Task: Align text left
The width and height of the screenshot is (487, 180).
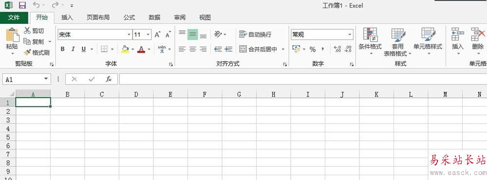Action: tap(182, 49)
